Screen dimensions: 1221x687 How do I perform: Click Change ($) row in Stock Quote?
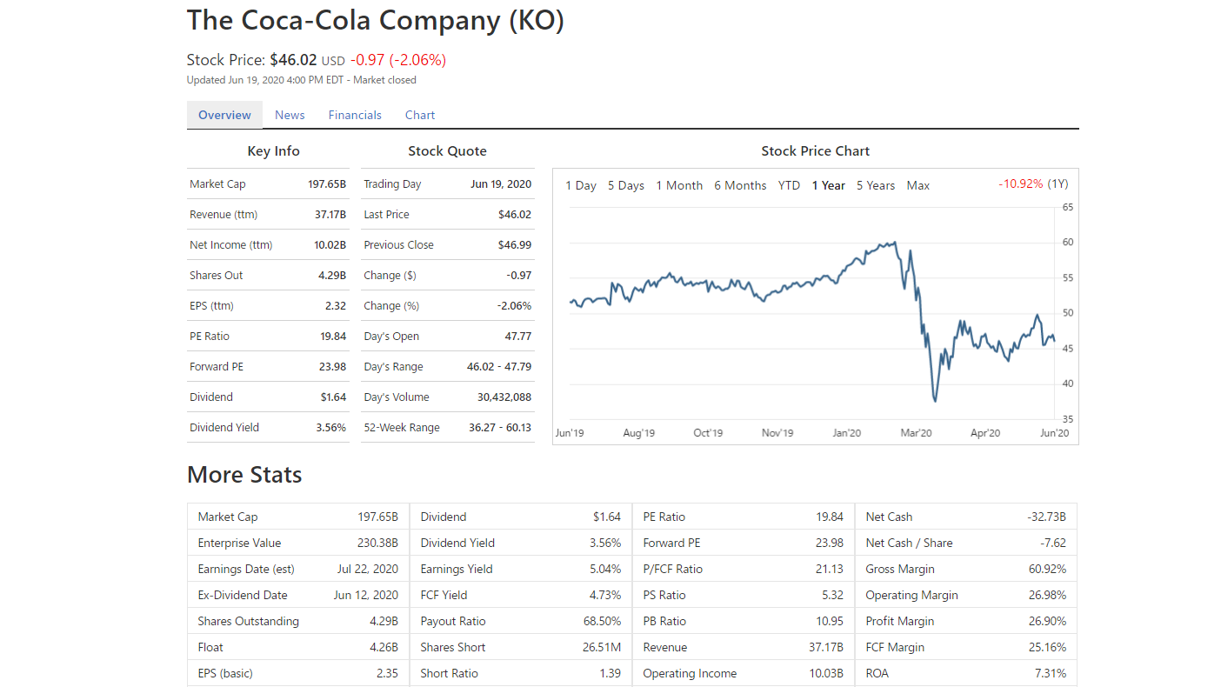tap(448, 275)
